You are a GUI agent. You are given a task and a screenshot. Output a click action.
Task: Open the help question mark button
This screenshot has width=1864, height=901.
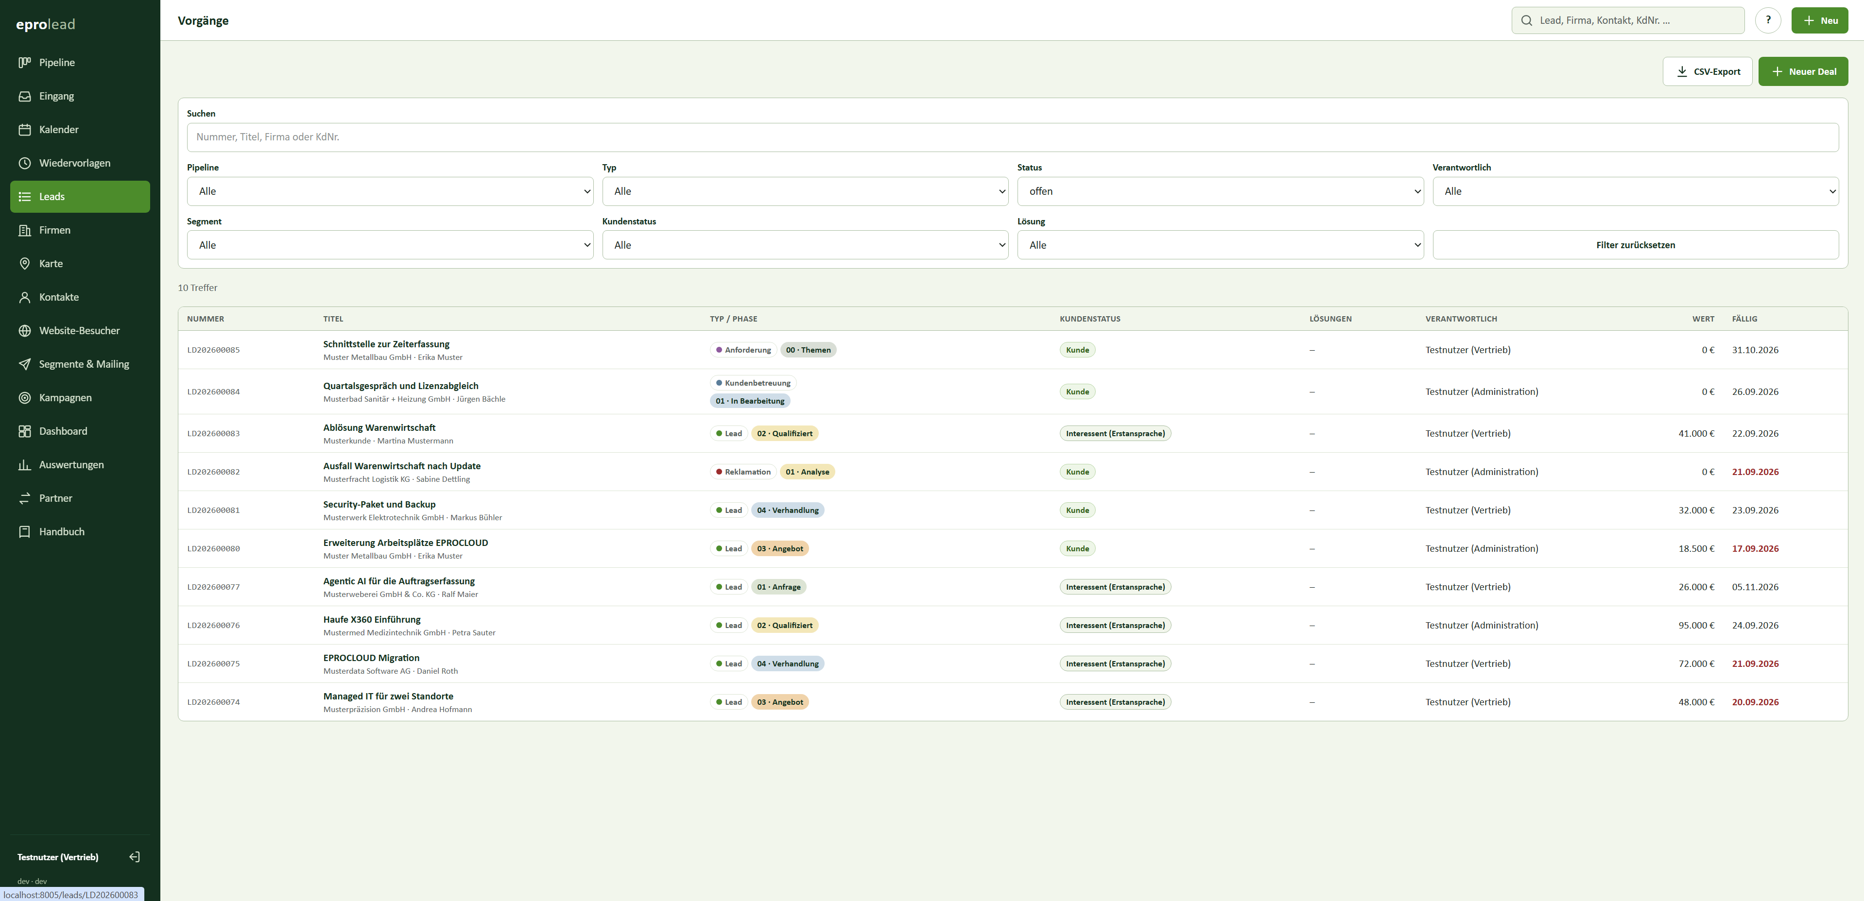click(1768, 20)
